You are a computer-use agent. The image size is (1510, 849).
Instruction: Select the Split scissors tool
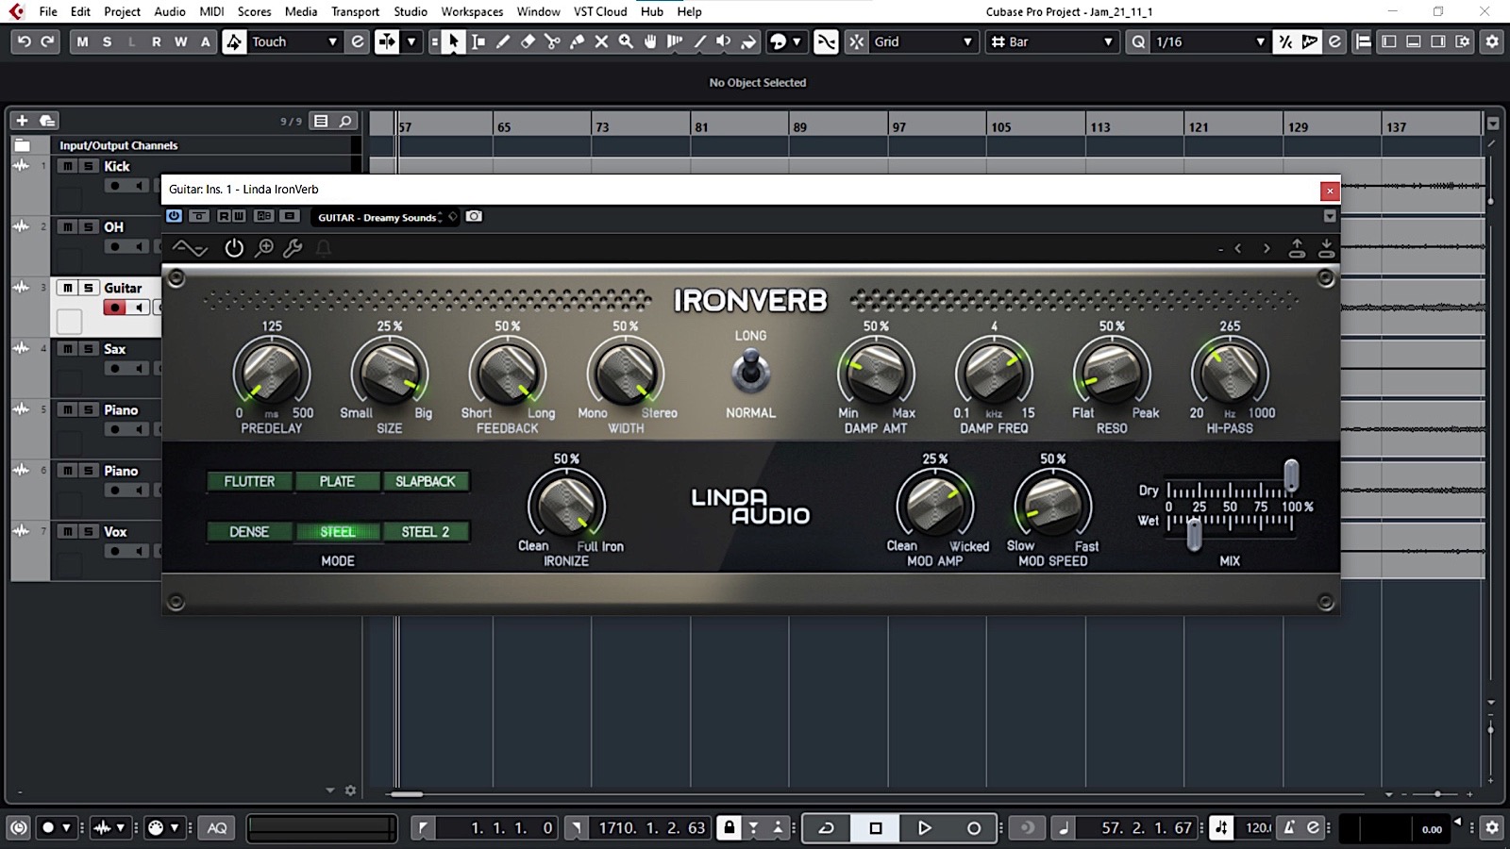[552, 42]
